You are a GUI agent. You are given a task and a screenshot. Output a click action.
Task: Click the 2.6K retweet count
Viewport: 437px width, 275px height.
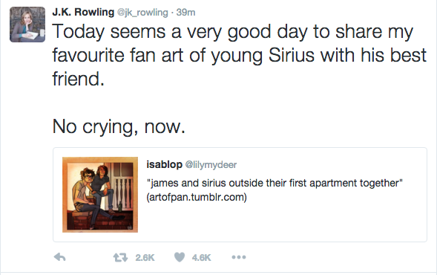145,257
